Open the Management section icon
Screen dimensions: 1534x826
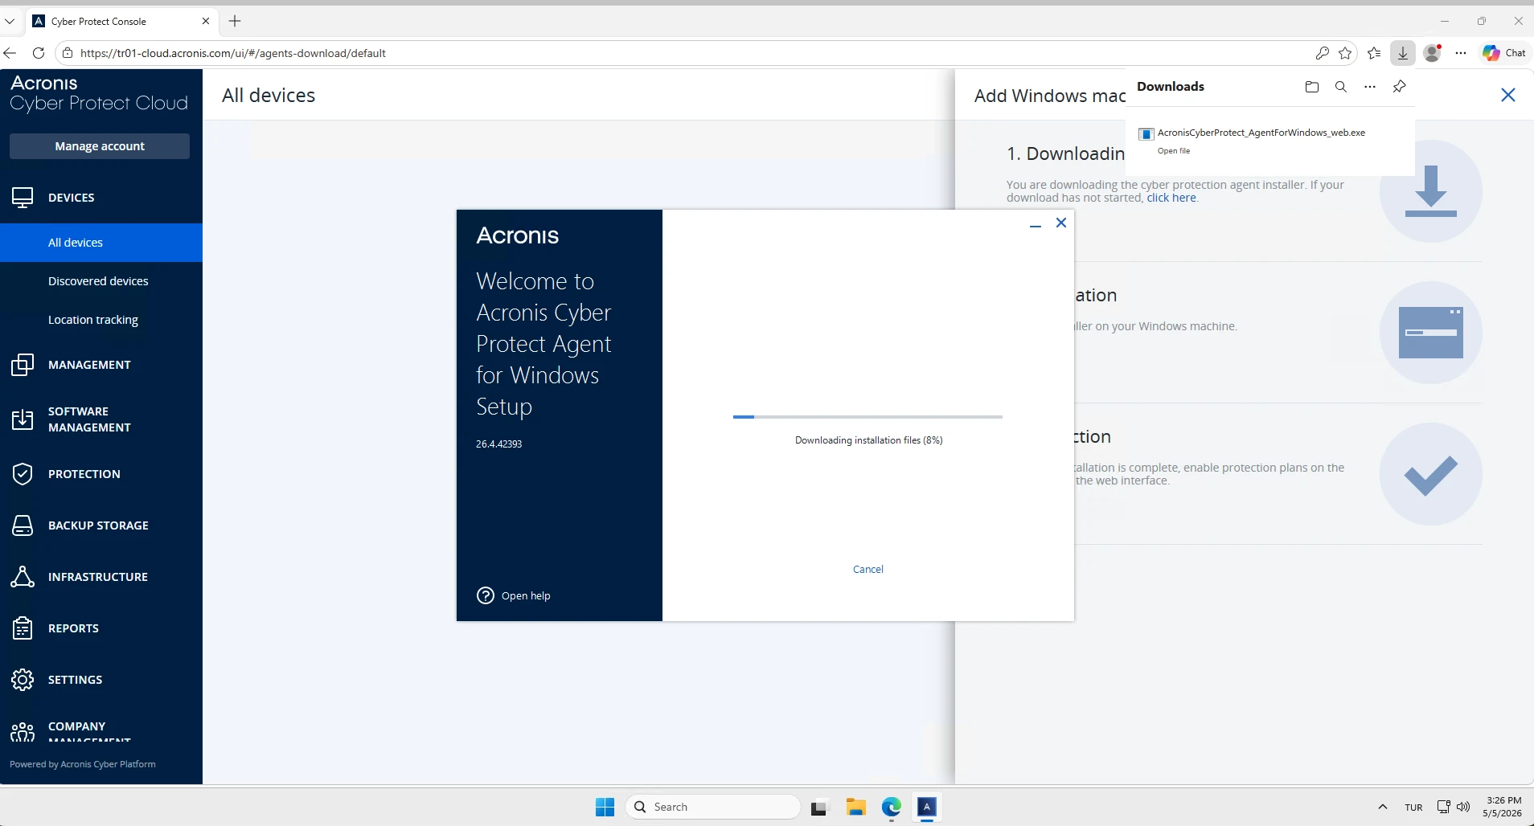(23, 365)
